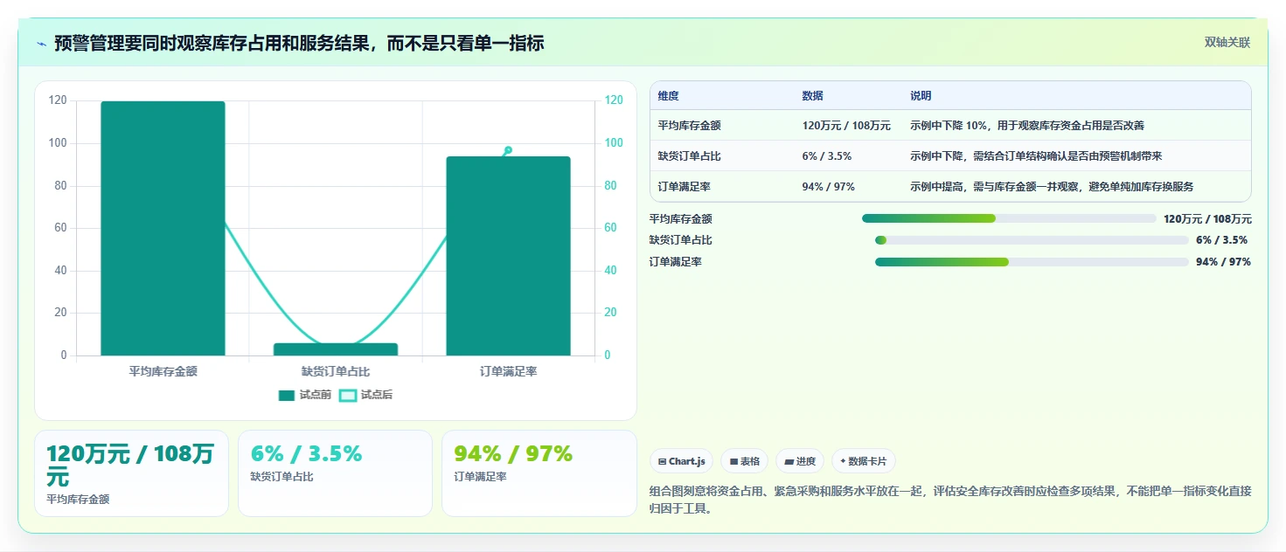The image size is (1286, 552).
Task: Click the 订单满足率 x-axis label
Action: pos(508,371)
